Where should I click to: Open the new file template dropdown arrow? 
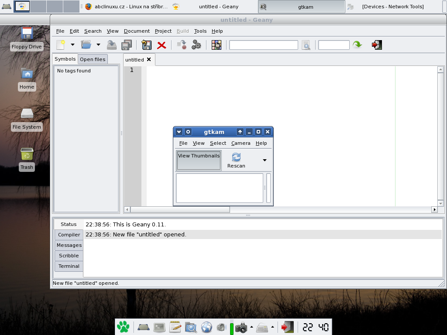(72, 45)
